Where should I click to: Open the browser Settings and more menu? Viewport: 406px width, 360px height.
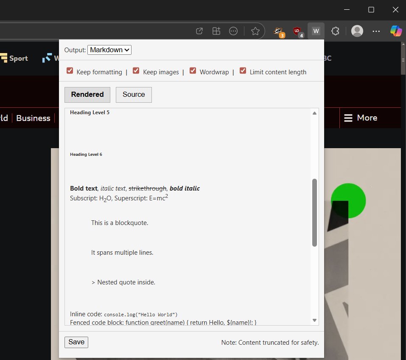[x=376, y=31]
